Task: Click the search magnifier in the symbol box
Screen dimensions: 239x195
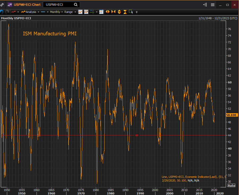Action: 76,5
